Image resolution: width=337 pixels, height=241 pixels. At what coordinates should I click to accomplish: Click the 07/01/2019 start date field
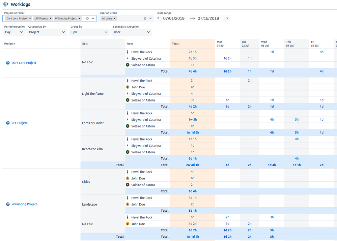[174, 18]
